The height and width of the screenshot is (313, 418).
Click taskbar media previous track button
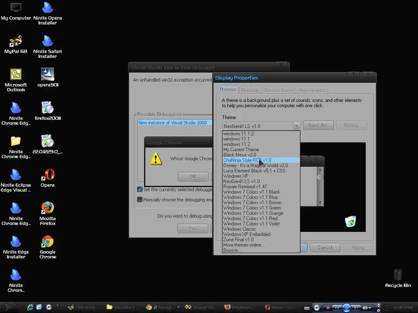[337, 308]
